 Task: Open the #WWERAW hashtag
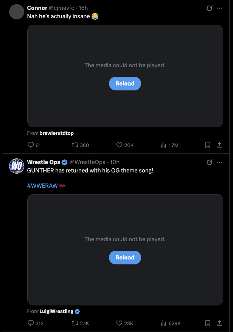click(x=42, y=185)
